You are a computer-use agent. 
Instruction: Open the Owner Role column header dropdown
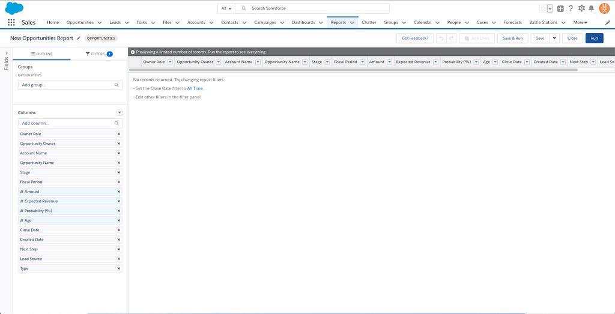(x=170, y=62)
